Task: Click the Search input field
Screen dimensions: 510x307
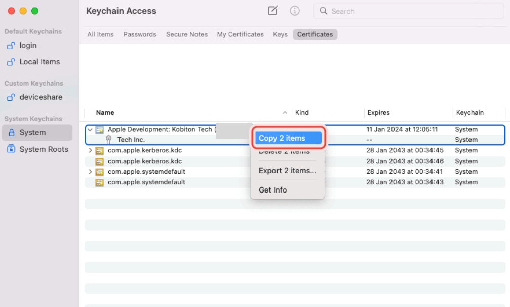Action: pyautogui.click(x=409, y=11)
